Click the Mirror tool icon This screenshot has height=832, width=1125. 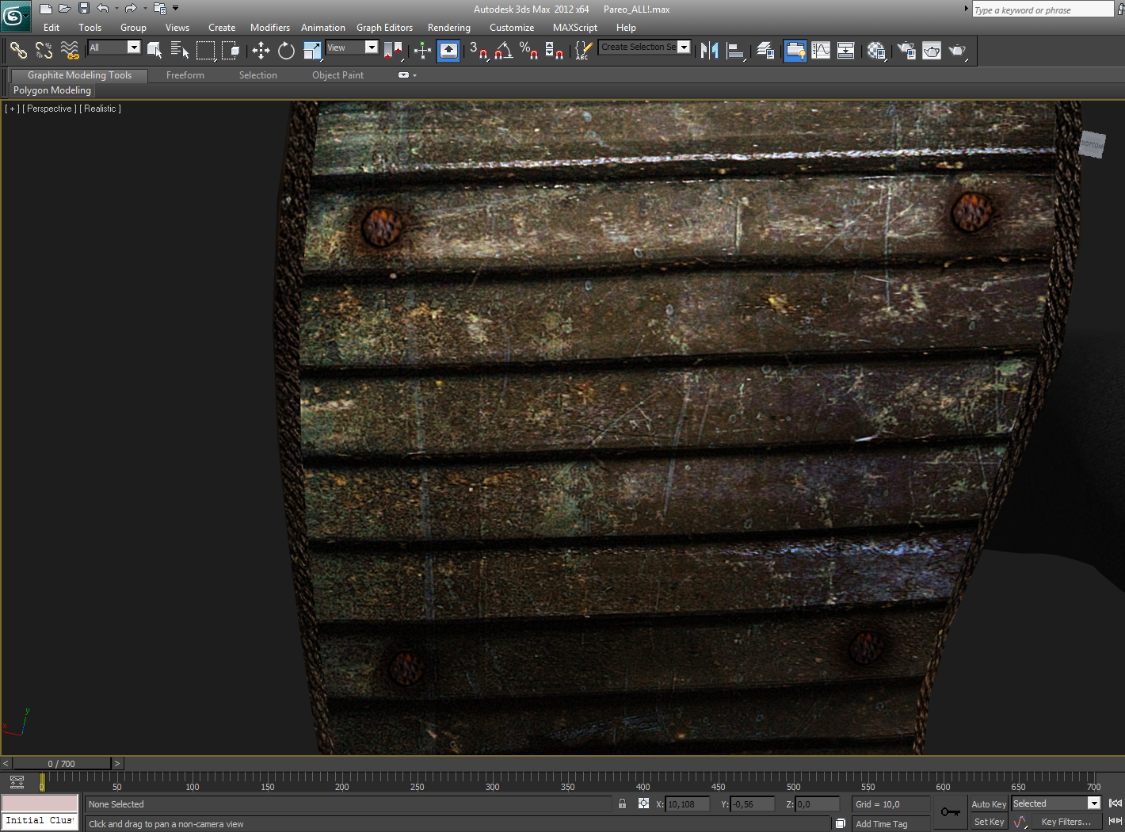[x=709, y=51]
